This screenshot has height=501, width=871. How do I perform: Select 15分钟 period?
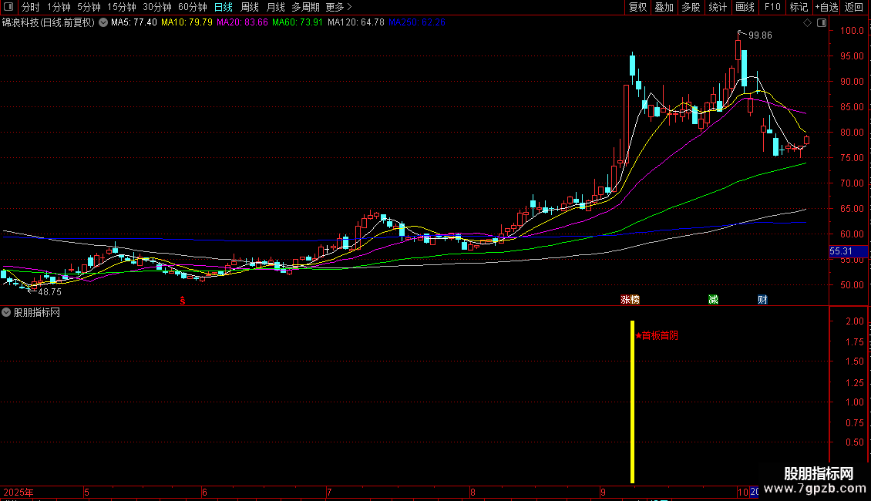click(x=121, y=7)
